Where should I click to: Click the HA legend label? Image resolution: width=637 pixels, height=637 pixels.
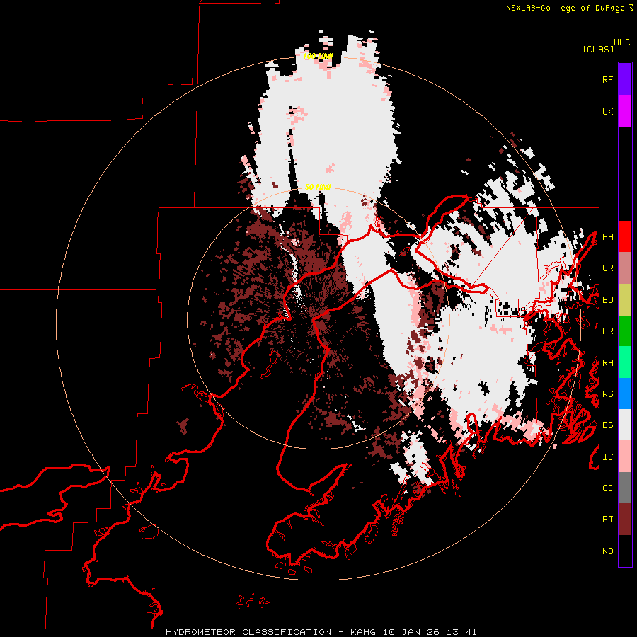point(607,236)
